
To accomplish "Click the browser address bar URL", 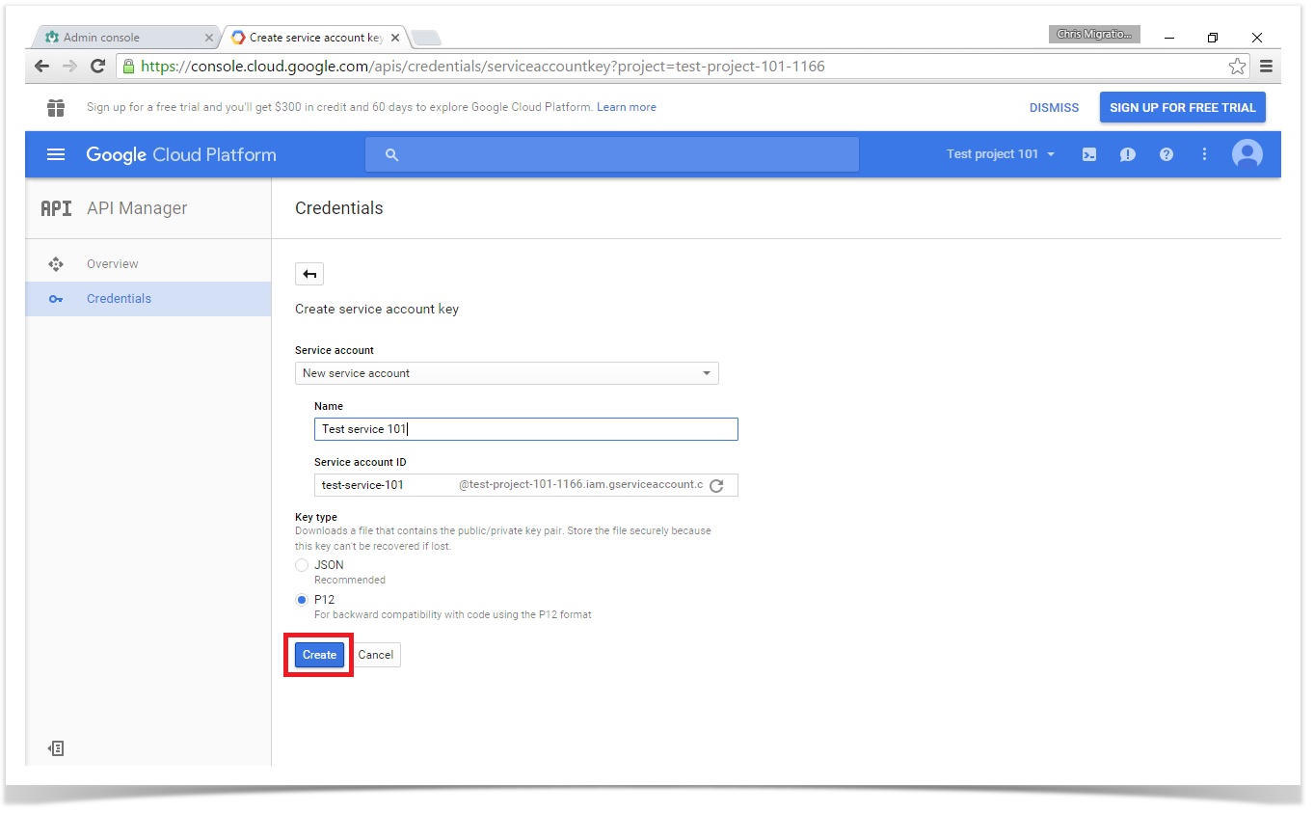I will [482, 67].
